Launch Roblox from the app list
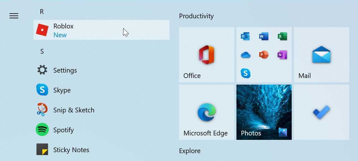358x161 pixels. tap(101, 30)
